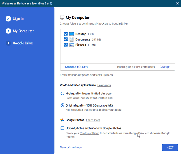Click the Google Photos pinwheel icon
Image resolution: width=181 pixels, height=154 pixels.
point(62,120)
